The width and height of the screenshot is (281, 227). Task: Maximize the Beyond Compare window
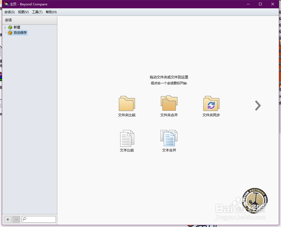coord(260,4)
